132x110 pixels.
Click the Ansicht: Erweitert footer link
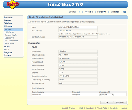(69, 108)
